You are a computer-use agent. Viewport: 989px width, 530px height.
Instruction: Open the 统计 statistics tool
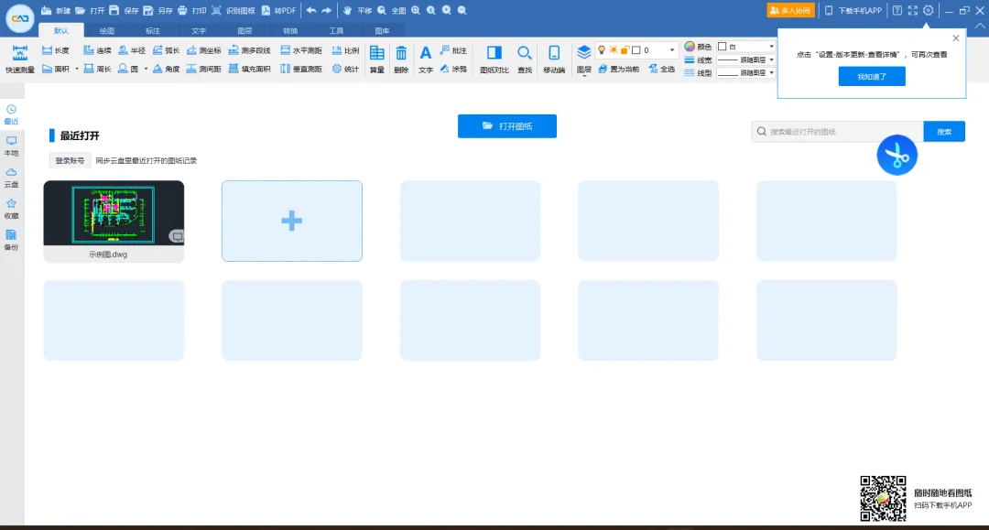(345, 69)
